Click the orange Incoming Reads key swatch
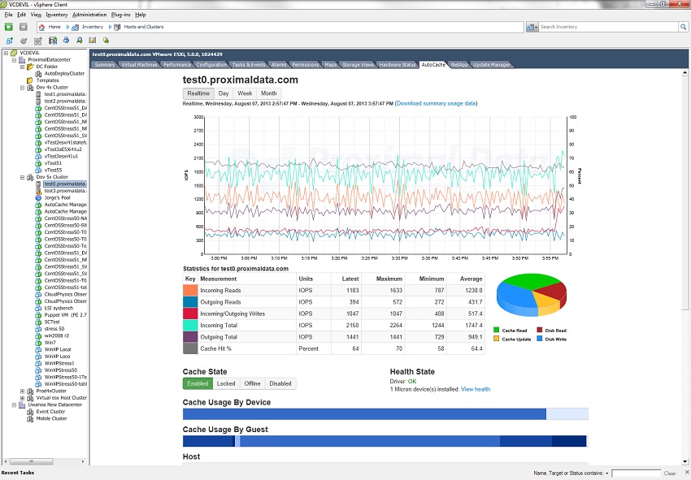The height and width of the screenshot is (480, 691). 190,290
